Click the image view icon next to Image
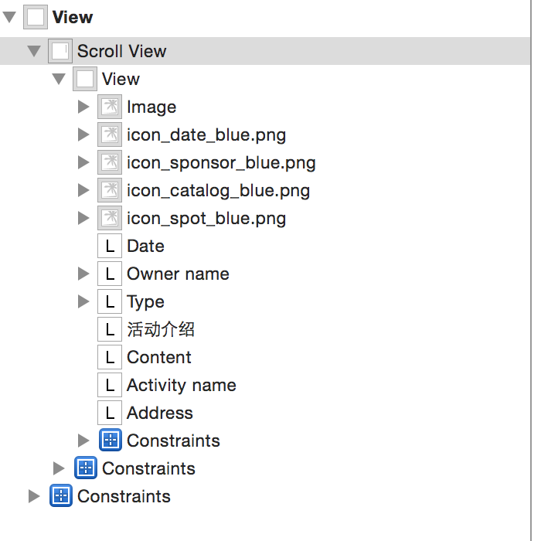The image size is (541, 541). click(x=110, y=107)
